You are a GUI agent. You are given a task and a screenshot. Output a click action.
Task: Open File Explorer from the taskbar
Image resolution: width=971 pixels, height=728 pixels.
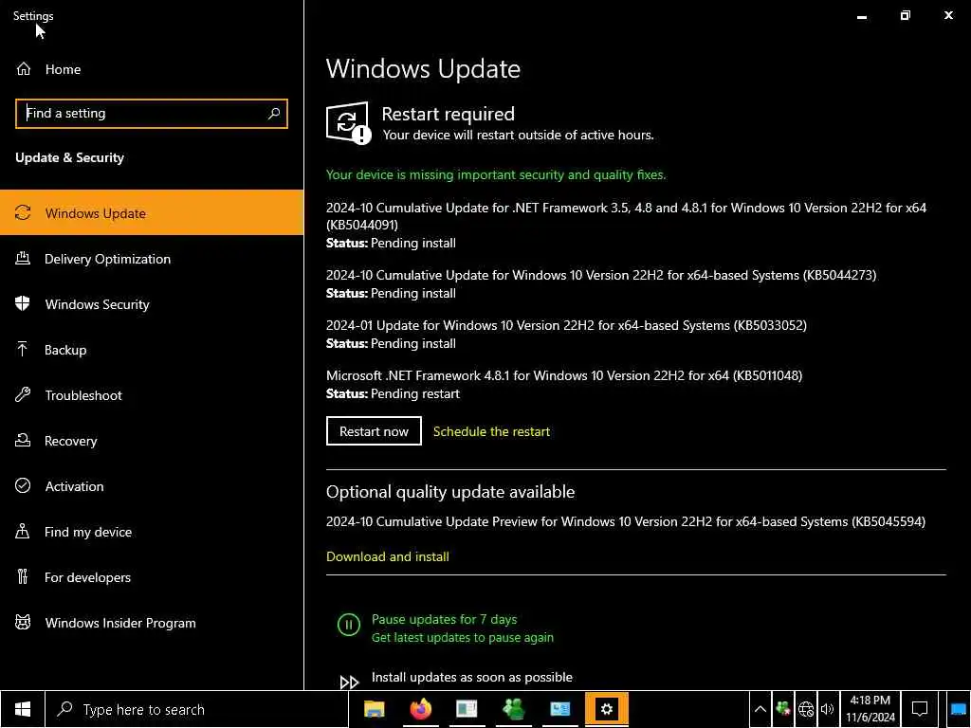click(x=374, y=709)
